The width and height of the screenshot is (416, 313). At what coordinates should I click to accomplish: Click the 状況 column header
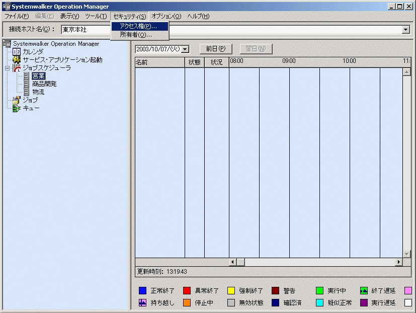pos(216,62)
